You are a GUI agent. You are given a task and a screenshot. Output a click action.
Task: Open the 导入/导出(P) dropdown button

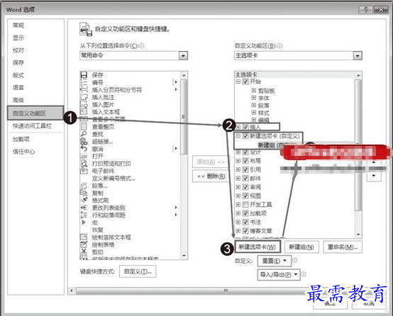point(279,275)
